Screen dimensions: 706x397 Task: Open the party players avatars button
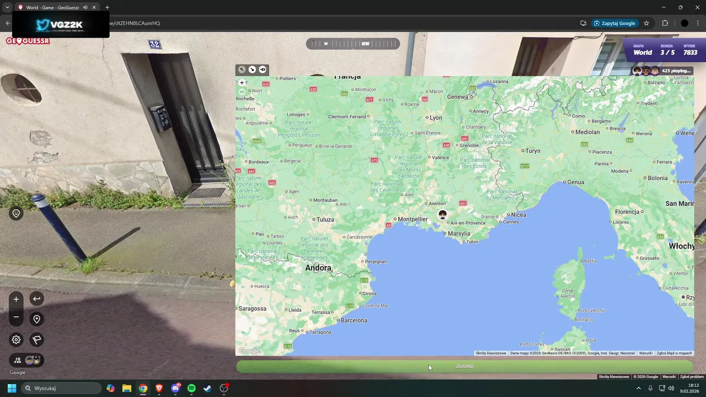[x=26, y=360]
